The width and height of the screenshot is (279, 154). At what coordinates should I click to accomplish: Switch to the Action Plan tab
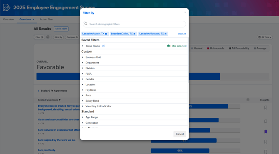click(46, 20)
